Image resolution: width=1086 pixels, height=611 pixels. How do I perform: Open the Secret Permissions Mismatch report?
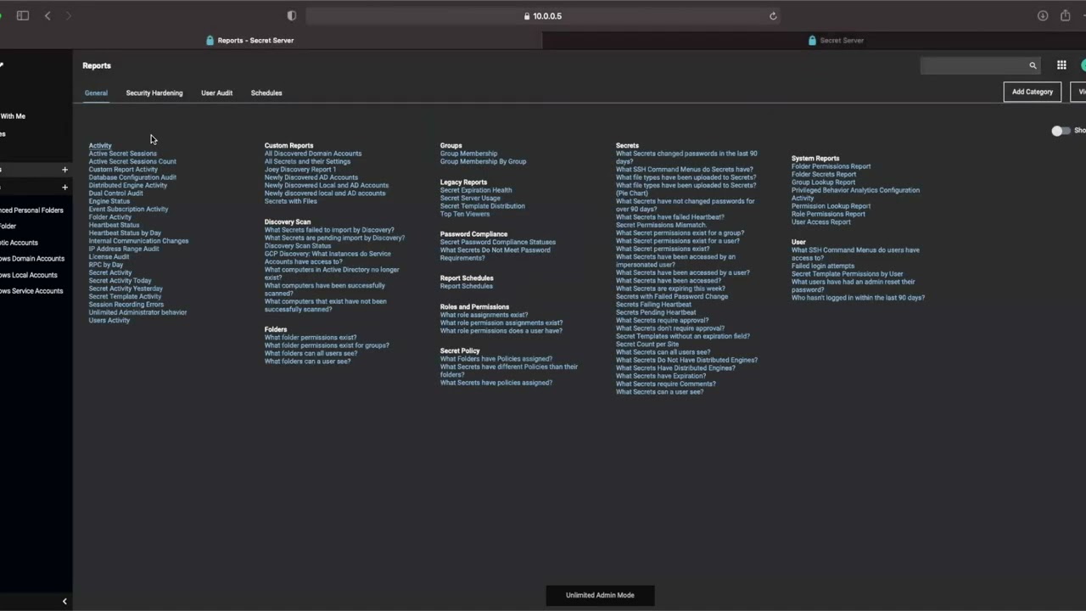(661, 225)
